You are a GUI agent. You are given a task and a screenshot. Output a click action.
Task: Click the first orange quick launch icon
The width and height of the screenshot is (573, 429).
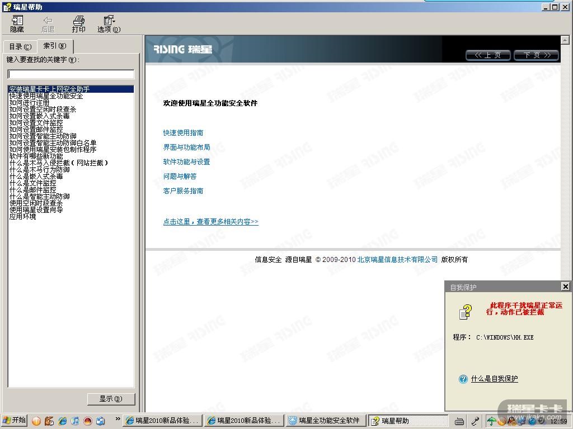36,421
